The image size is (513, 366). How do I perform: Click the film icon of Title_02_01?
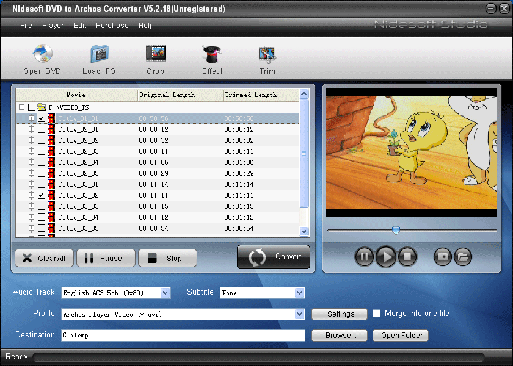[51, 129]
